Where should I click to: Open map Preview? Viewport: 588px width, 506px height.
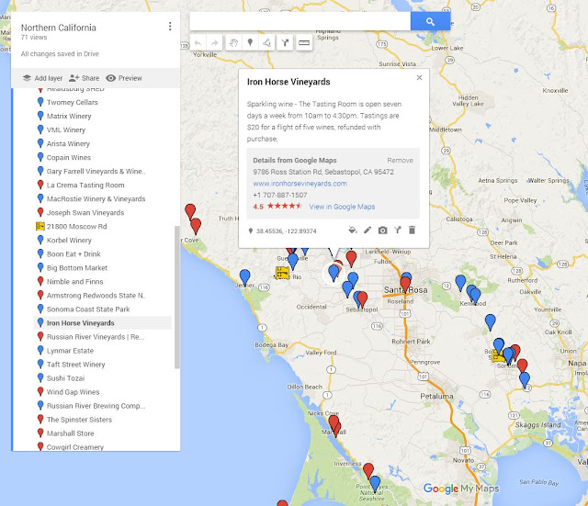[124, 78]
